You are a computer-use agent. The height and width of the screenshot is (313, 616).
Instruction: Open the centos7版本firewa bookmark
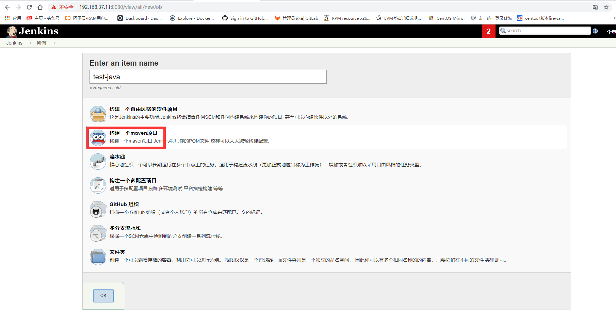[540, 18]
